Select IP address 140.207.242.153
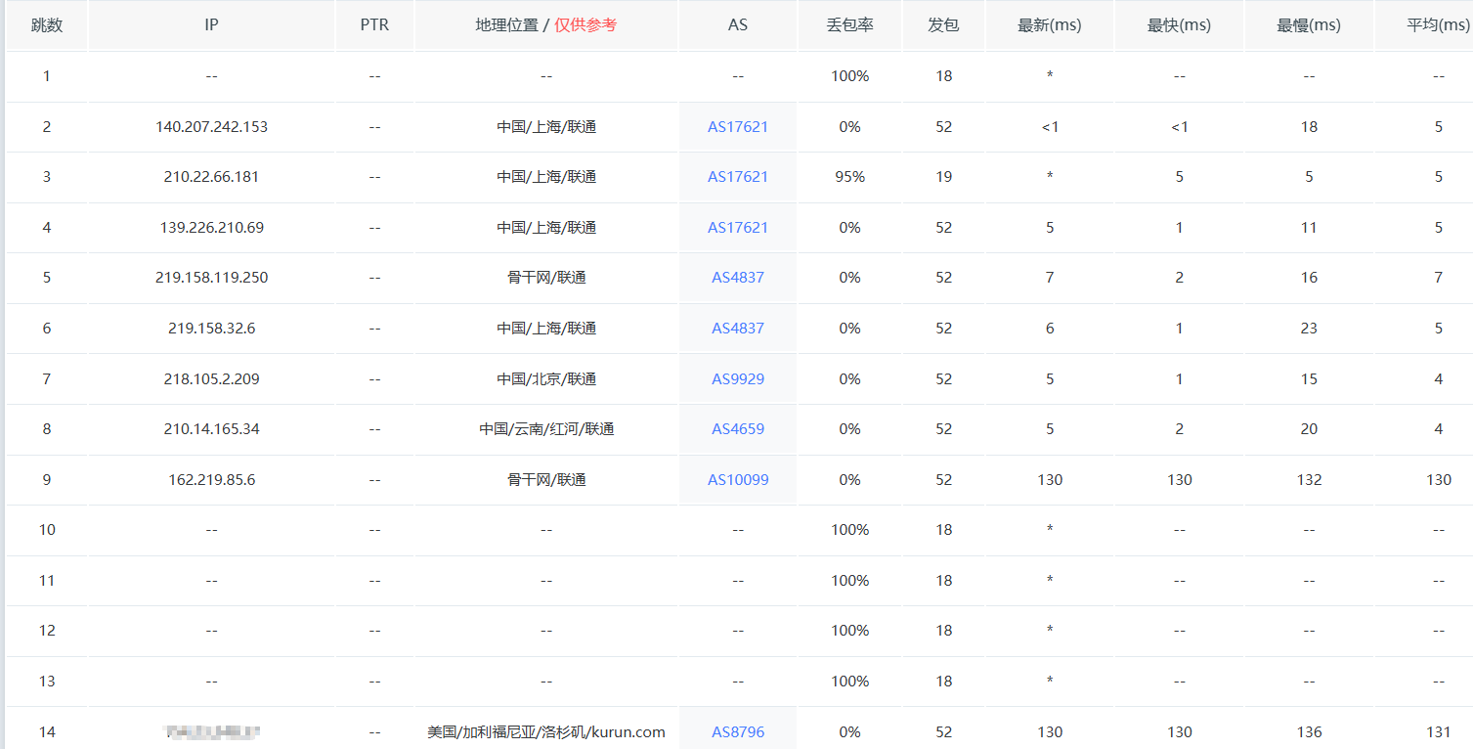Viewport: 1473px width, 749px height. pos(212,126)
